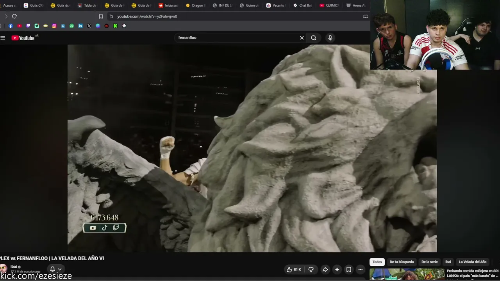Switch to the Tabla de browser tab
The image size is (500, 281).
[x=87, y=5]
